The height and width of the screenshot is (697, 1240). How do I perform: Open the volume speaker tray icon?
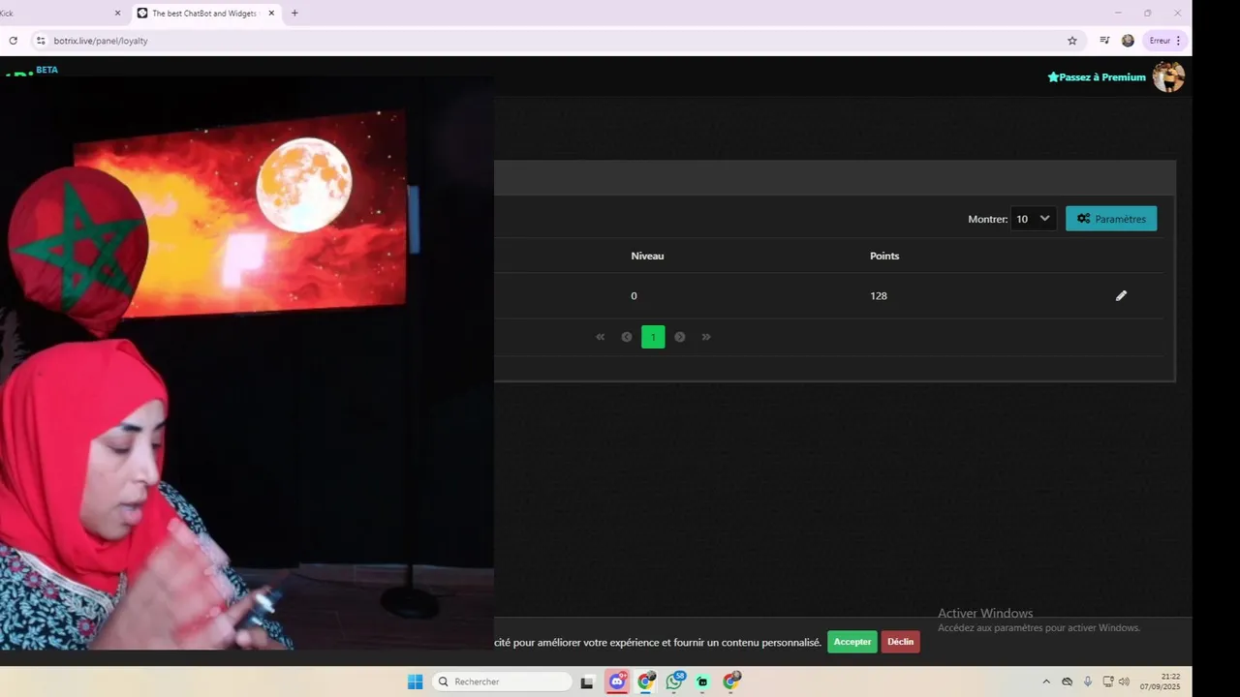pos(1124,682)
